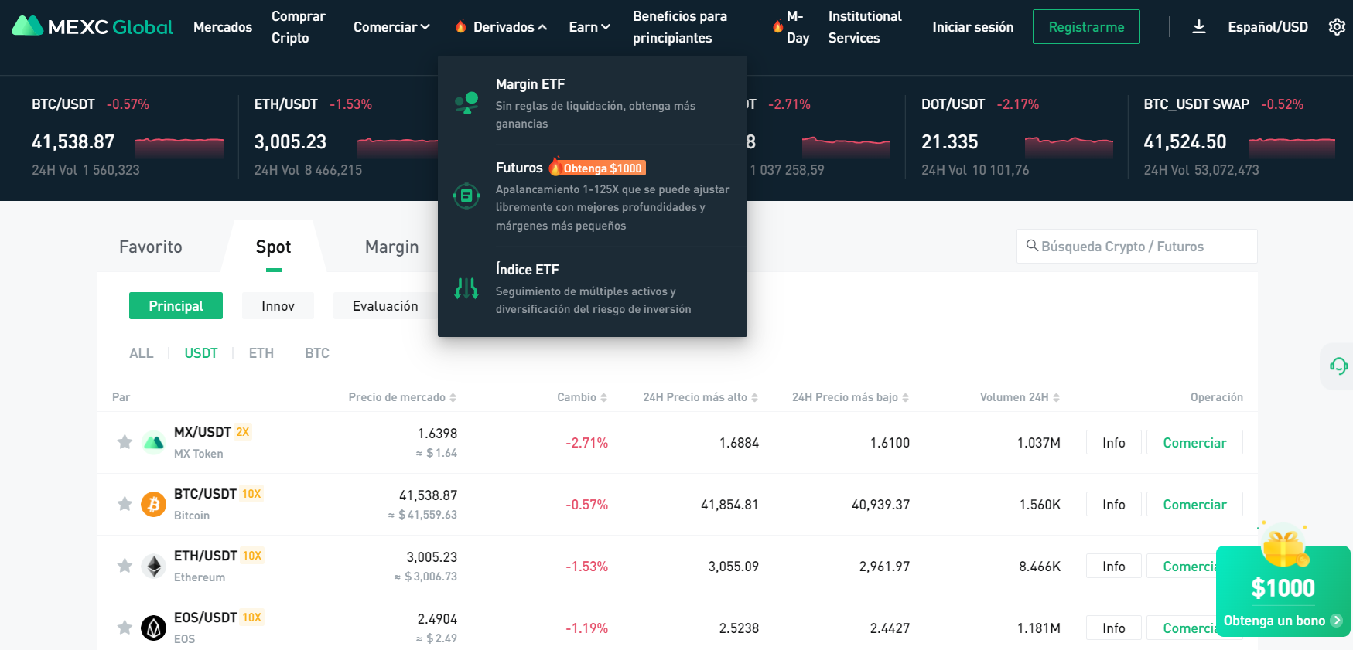Screen dimensions: 1353x650
Task: Switch to the Favorito tab
Action: [x=151, y=247]
